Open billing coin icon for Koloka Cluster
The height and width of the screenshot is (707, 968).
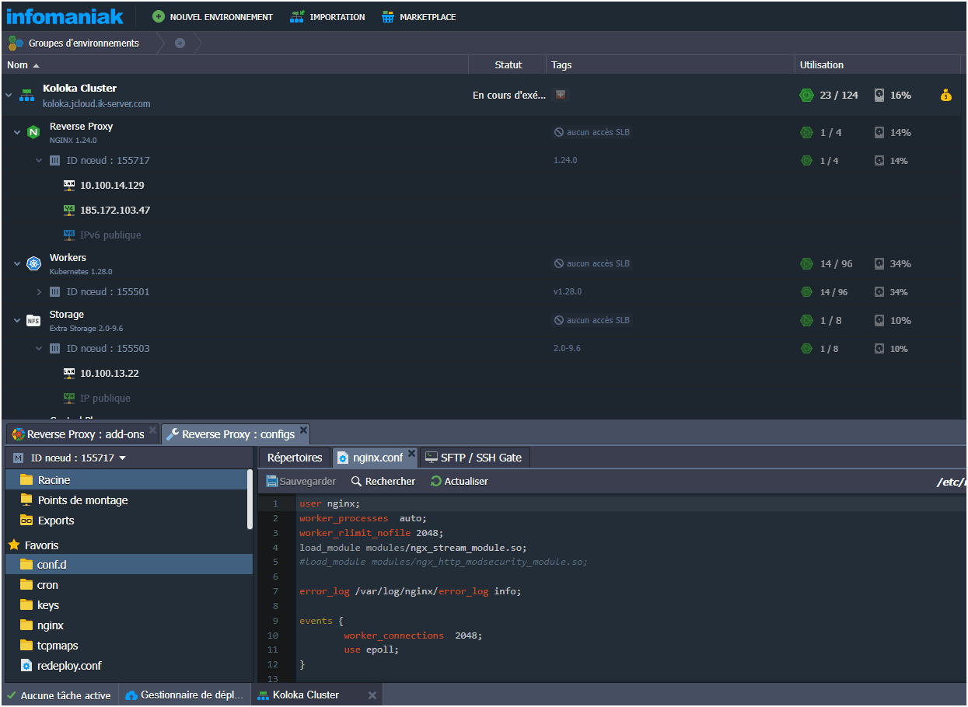945,96
